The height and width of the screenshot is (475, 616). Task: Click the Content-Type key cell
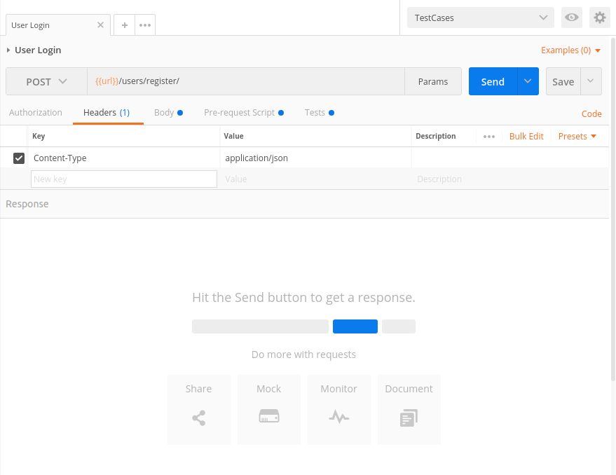124,158
